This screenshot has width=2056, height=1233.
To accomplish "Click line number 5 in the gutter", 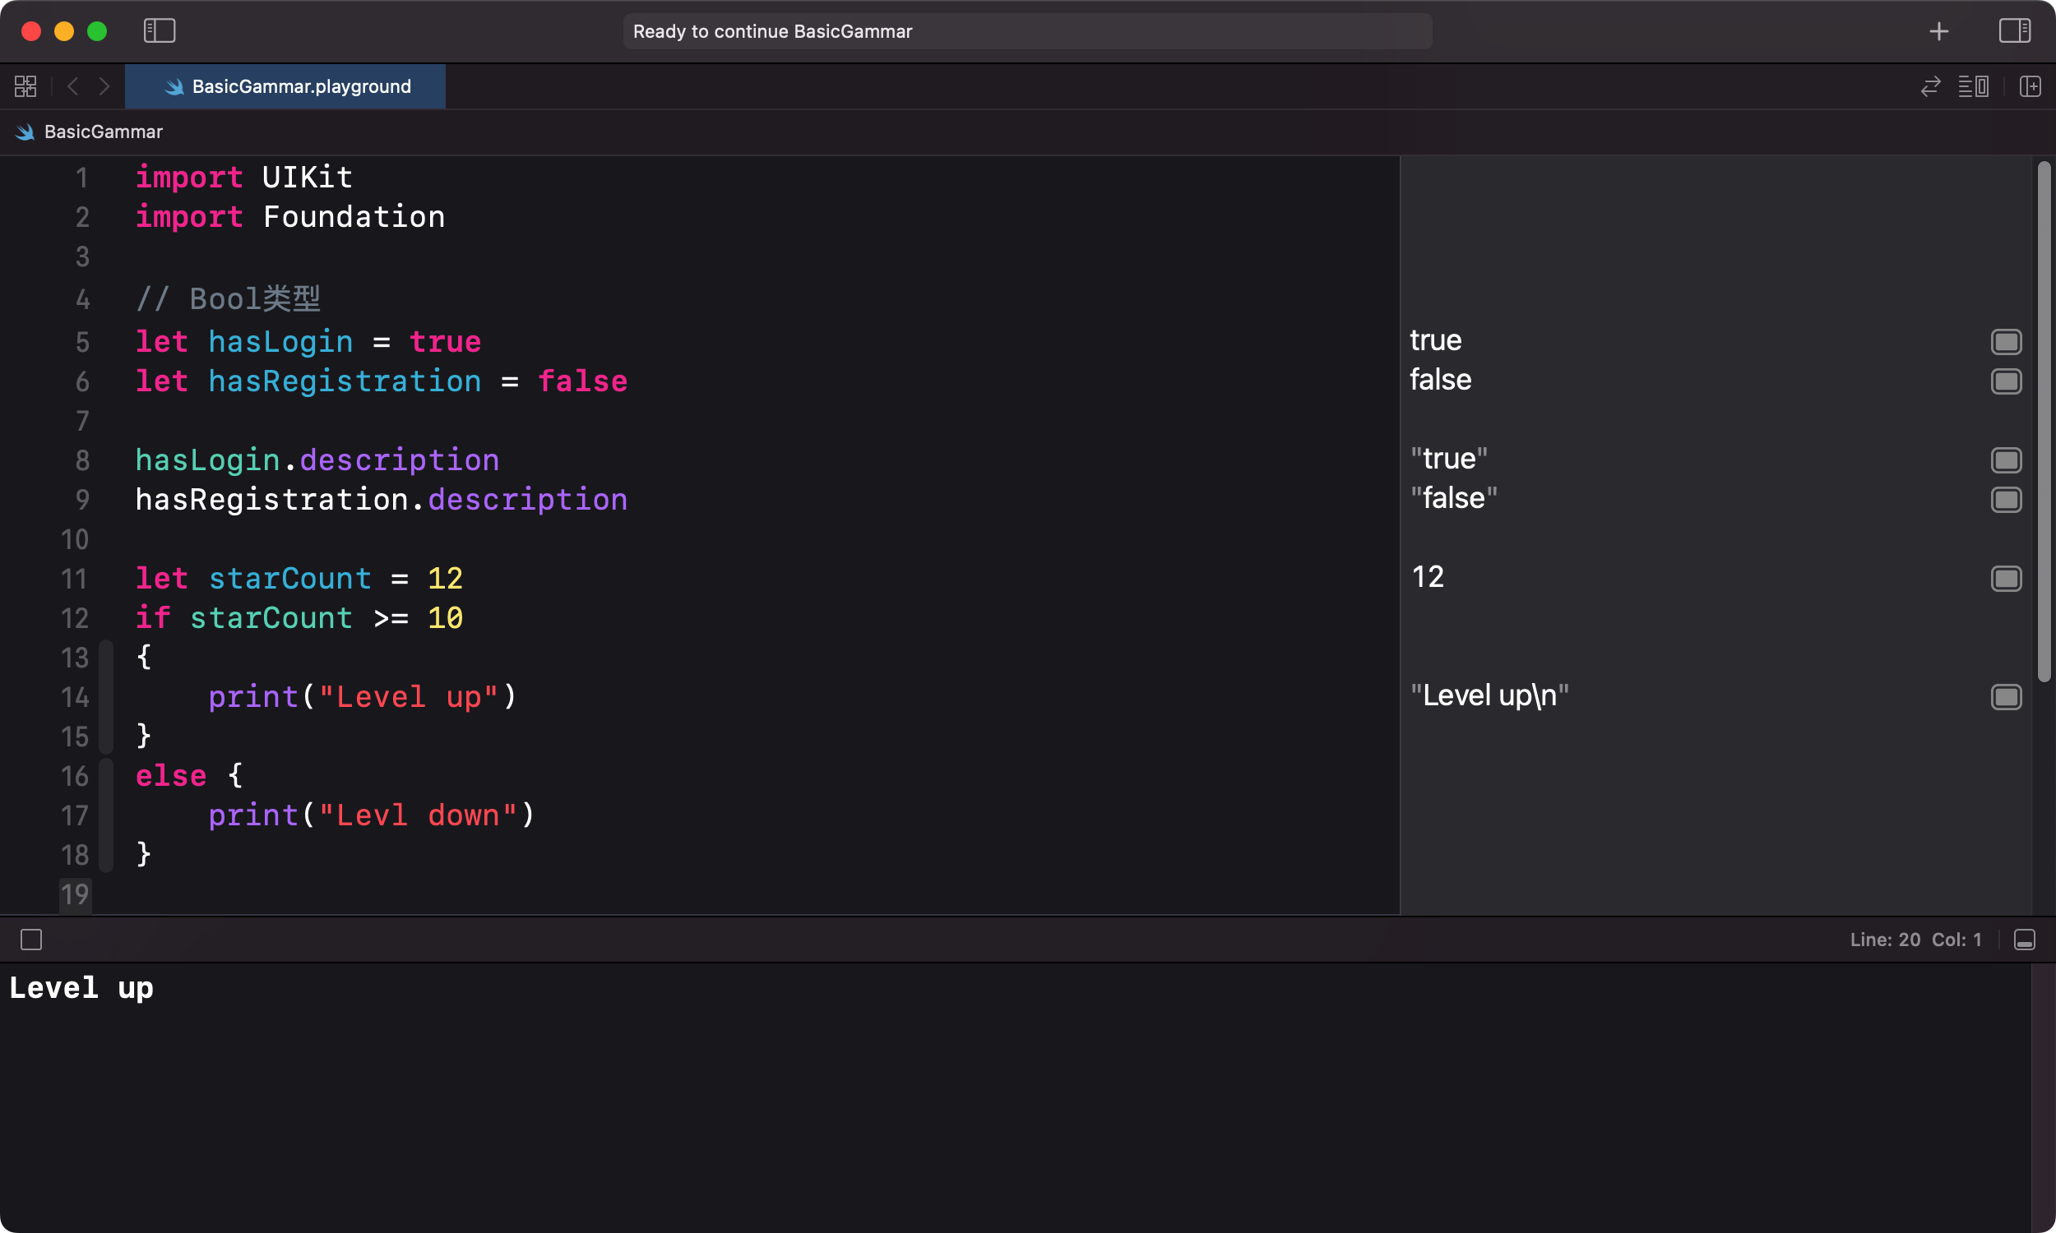I will click(x=82, y=342).
